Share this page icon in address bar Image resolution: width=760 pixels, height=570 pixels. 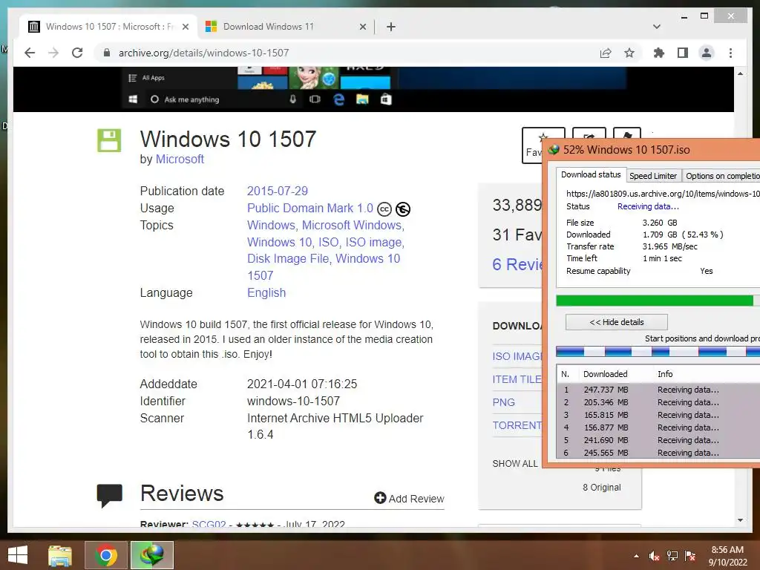click(x=606, y=53)
